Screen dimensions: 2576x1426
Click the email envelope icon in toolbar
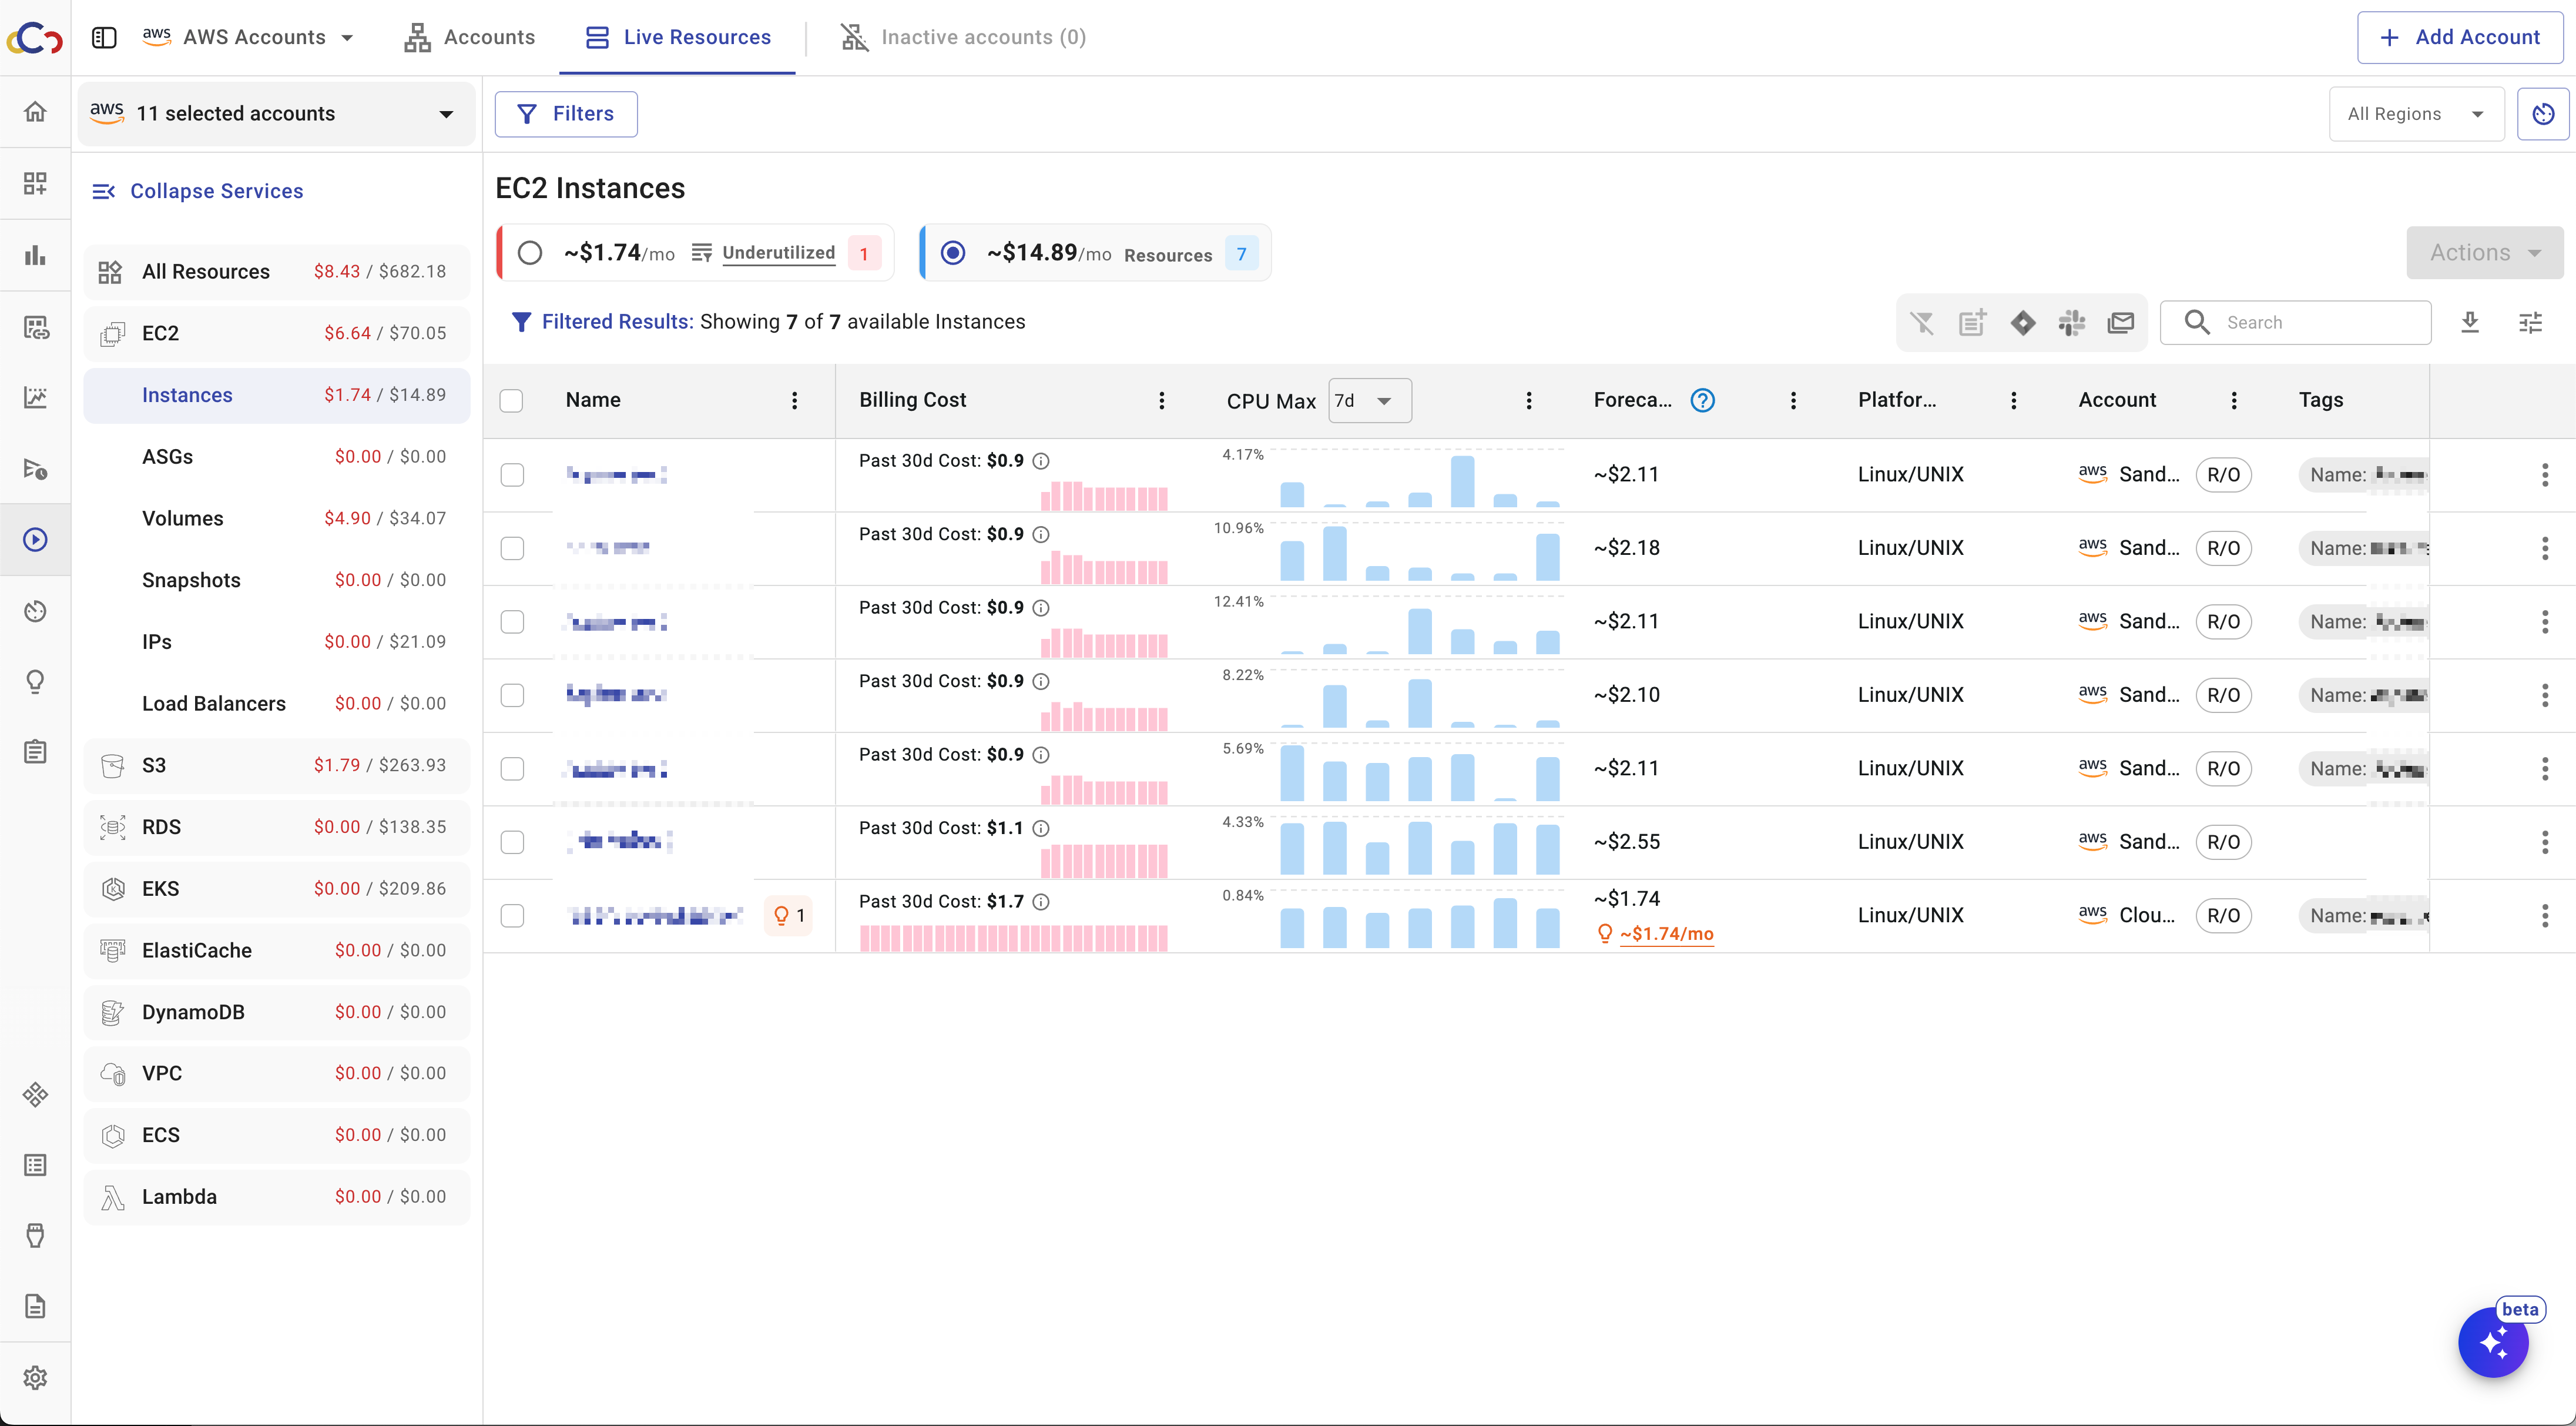click(2120, 322)
